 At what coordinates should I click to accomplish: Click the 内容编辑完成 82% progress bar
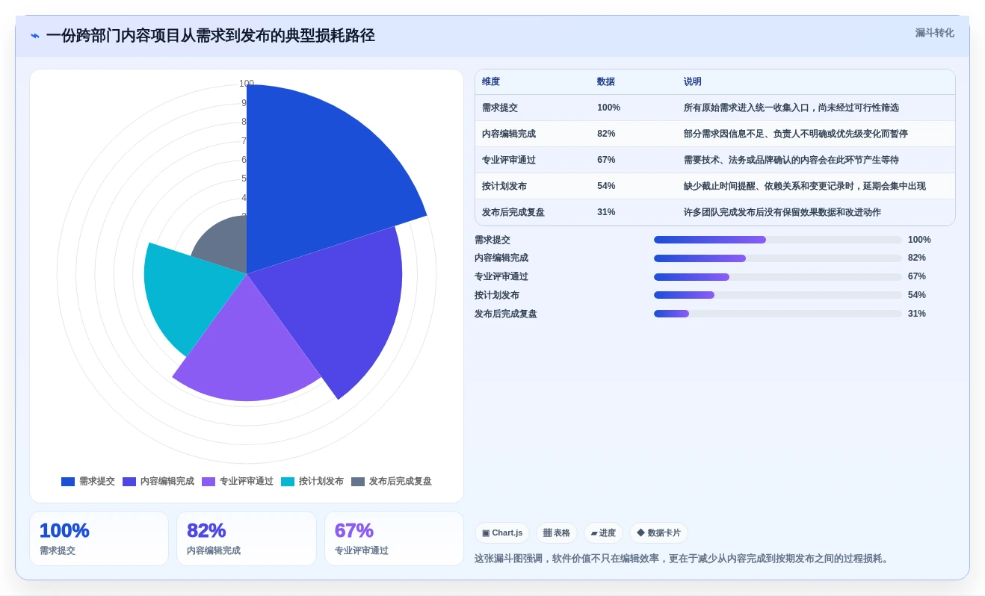click(778, 258)
